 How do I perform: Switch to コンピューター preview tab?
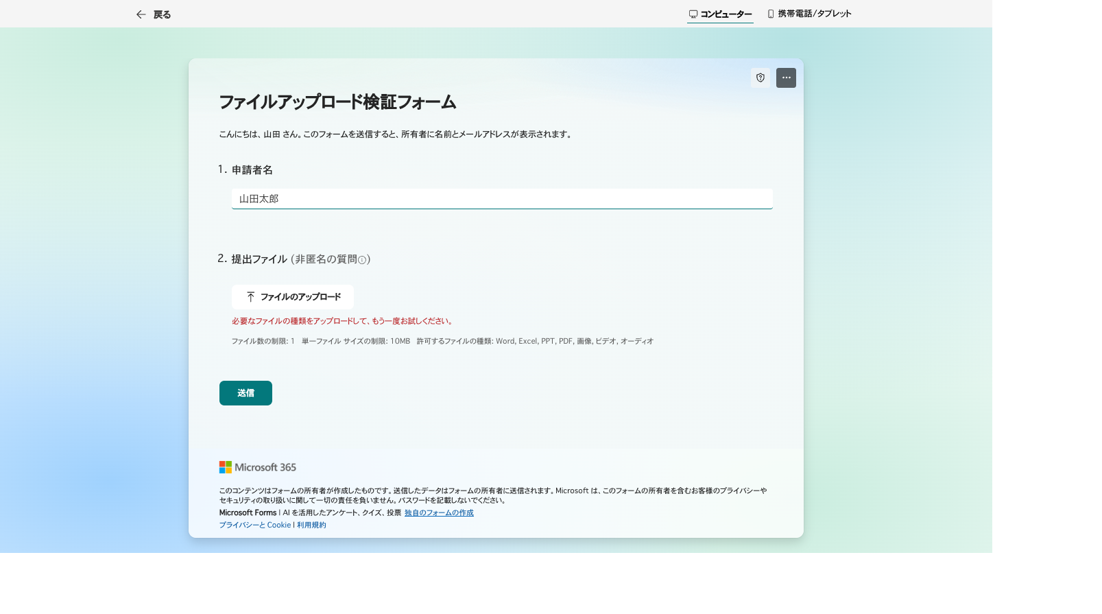(x=720, y=14)
